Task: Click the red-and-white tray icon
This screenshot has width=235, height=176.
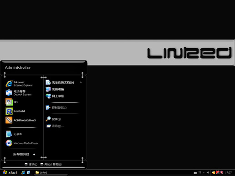Action: (218, 172)
